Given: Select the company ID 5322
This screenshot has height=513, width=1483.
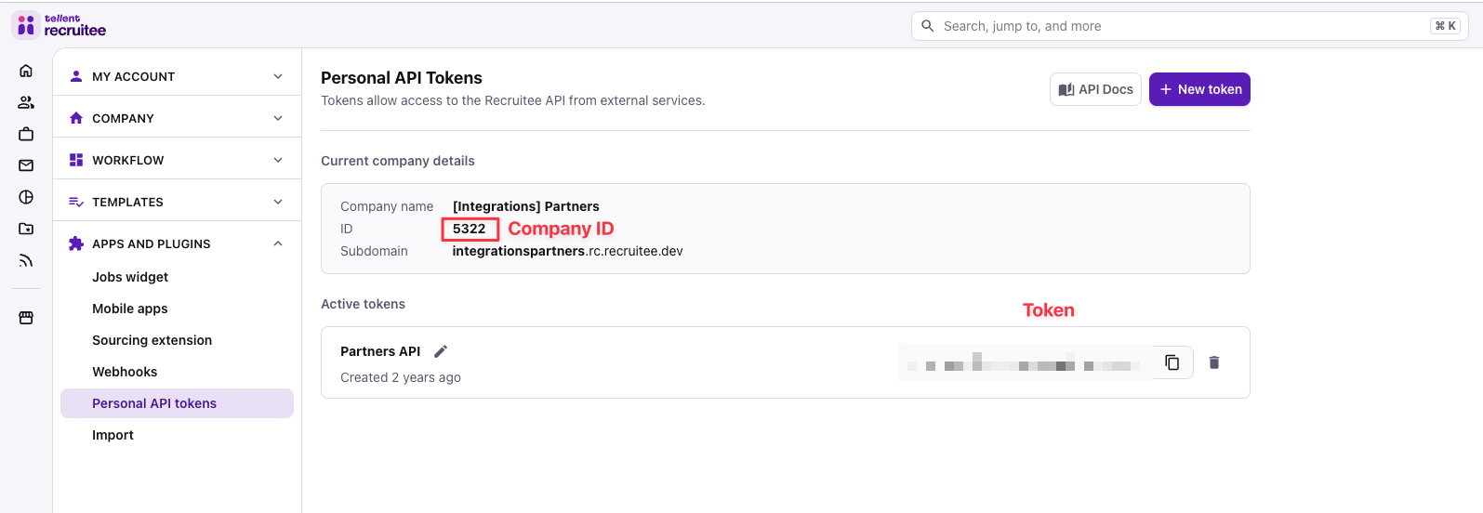Looking at the screenshot, I should [470, 229].
